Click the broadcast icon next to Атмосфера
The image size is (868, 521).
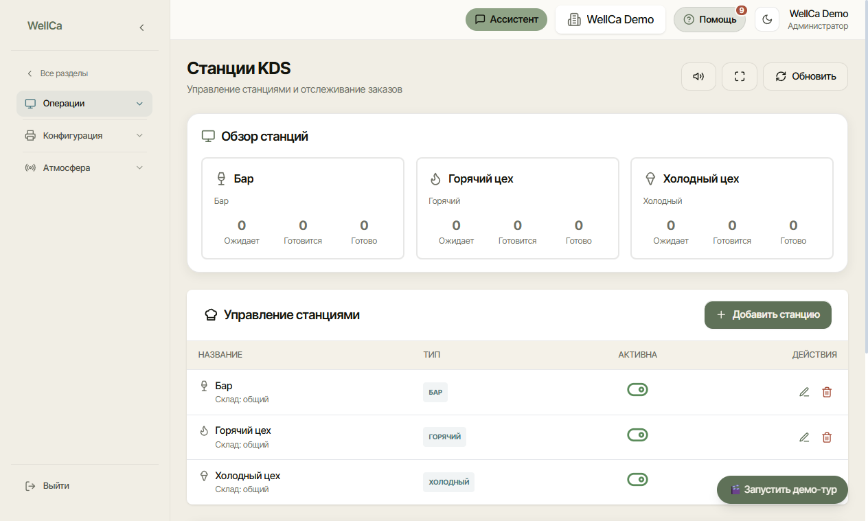30,167
